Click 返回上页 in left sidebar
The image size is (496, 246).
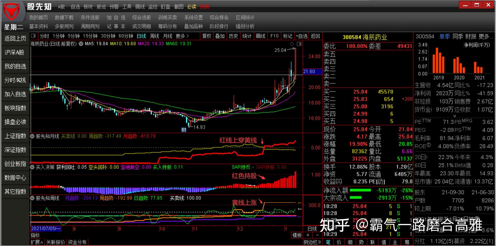(15, 38)
